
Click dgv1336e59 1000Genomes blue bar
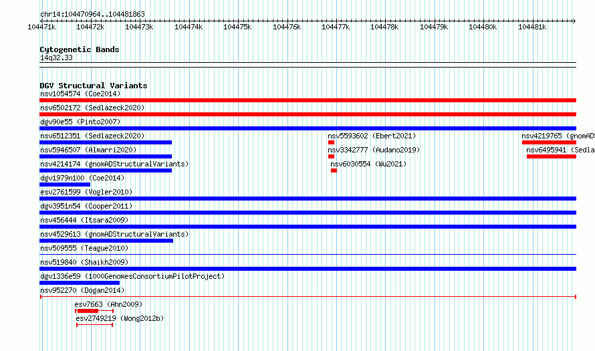tap(80, 283)
